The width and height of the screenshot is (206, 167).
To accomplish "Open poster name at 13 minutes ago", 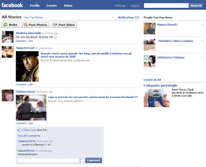I will pyautogui.click(x=25, y=48).
